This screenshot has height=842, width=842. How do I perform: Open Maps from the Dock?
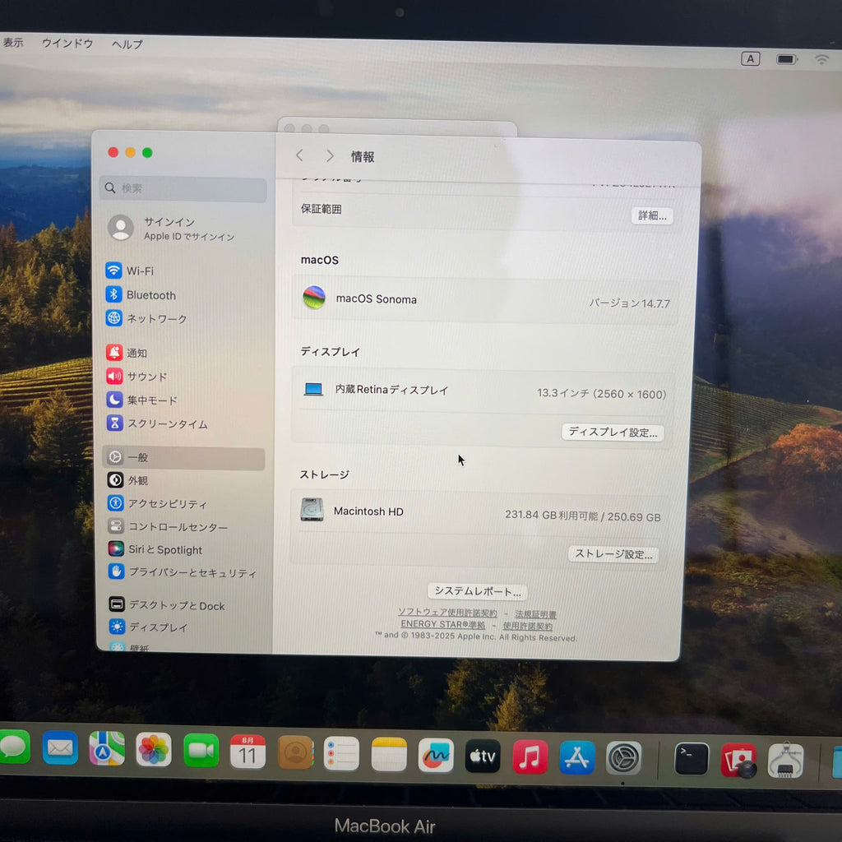(x=107, y=748)
